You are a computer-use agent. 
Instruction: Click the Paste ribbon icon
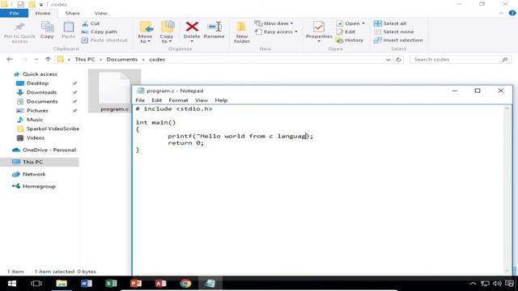coord(68,31)
